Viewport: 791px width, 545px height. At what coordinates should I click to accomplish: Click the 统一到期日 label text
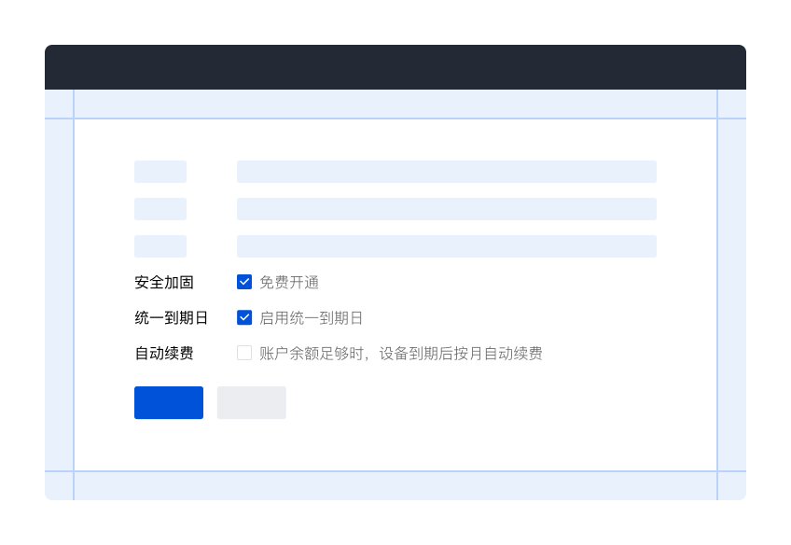172,317
